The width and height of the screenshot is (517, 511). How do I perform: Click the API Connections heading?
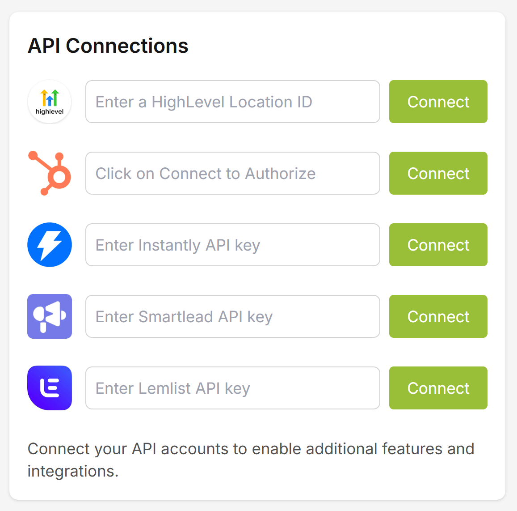tap(108, 45)
